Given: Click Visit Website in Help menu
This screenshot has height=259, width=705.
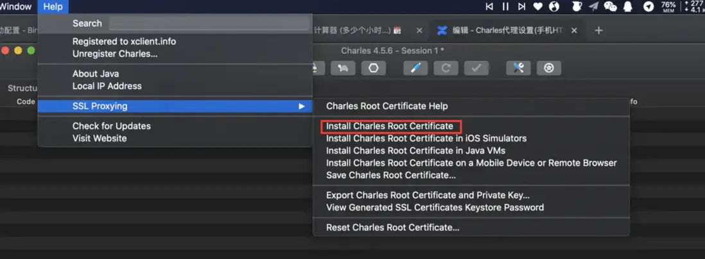Looking at the screenshot, I should 100,138.
